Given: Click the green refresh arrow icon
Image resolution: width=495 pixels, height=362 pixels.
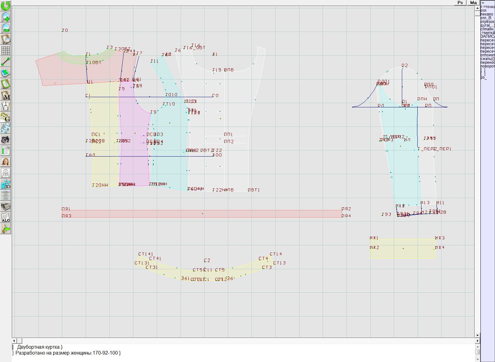Looking at the screenshot, I should click(x=6, y=6).
